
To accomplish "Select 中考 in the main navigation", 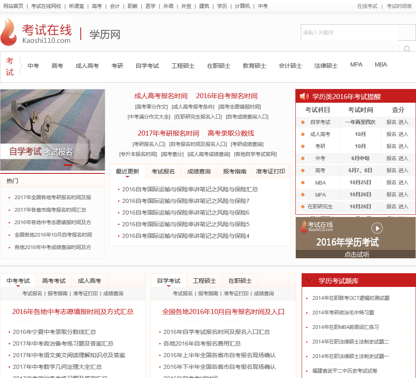I will tap(33, 66).
